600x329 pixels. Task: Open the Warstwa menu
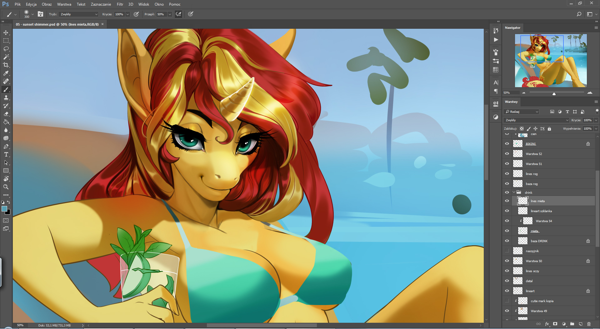point(64,4)
